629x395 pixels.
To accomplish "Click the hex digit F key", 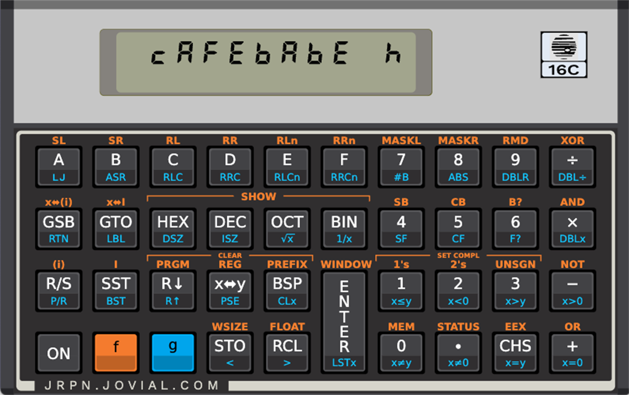I will 344,166.
